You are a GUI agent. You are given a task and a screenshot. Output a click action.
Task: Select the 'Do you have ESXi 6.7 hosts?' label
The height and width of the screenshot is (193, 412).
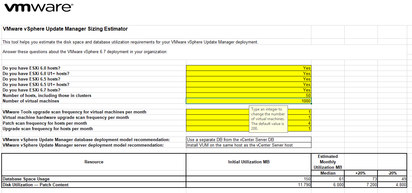click(x=31, y=90)
